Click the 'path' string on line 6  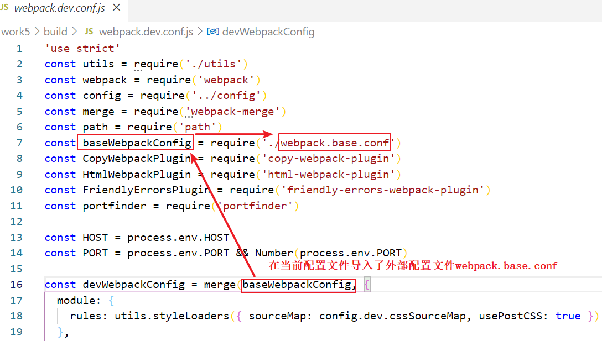[x=198, y=127]
